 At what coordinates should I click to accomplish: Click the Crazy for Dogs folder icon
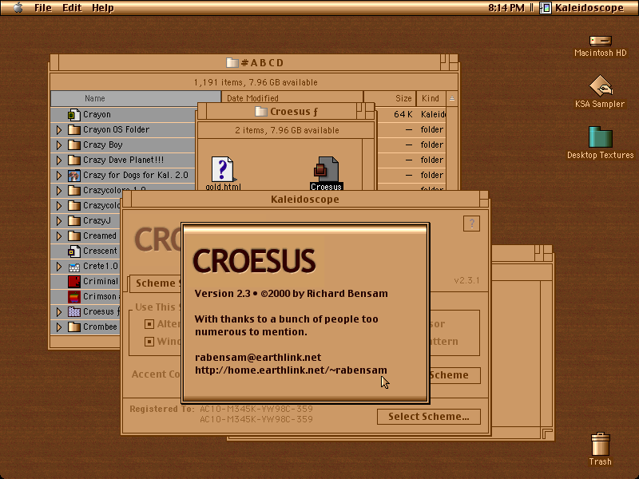pyautogui.click(x=73, y=175)
